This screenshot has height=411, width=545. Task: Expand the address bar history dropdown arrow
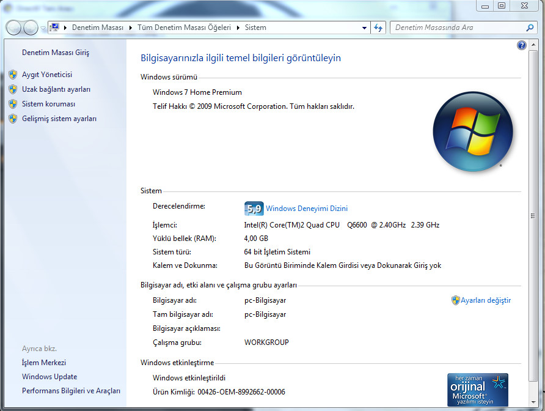364,28
